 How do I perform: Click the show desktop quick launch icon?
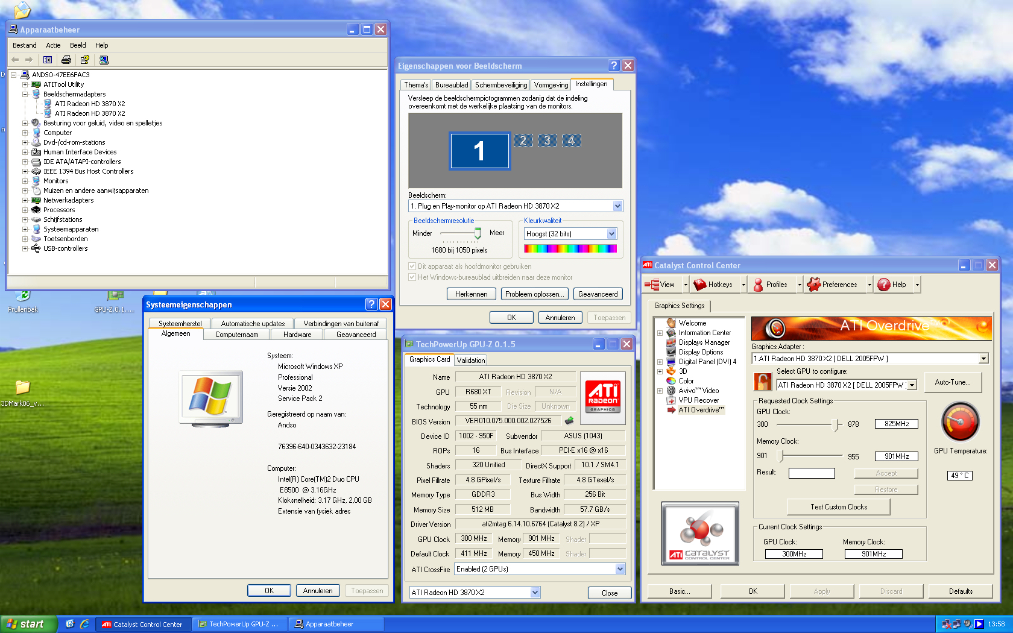(70, 624)
